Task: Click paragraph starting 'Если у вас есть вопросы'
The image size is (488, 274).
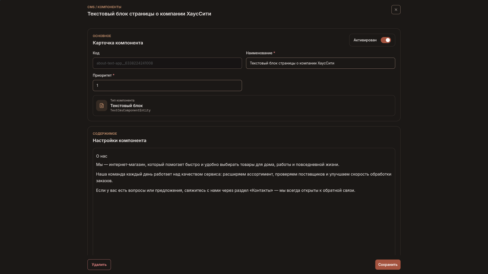Action: coord(226,190)
